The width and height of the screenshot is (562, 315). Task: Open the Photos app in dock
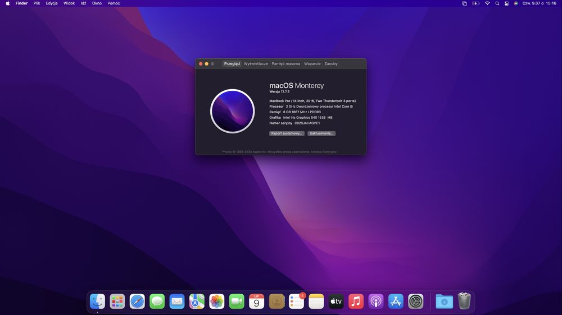pos(217,302)
